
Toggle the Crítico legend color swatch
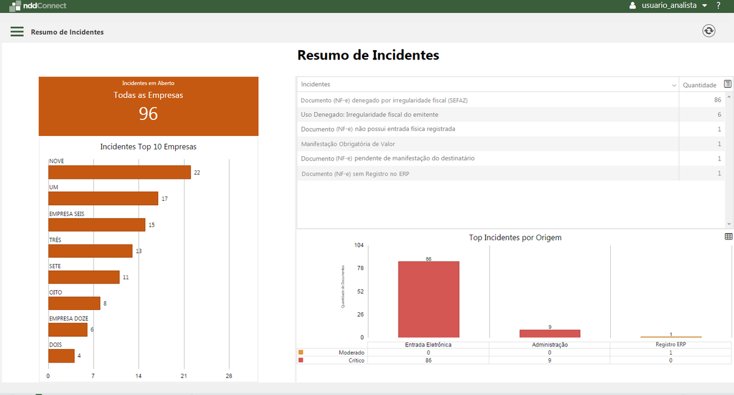click(300, 361)
